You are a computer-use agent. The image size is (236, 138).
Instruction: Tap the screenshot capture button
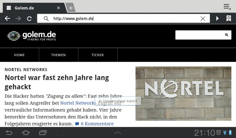coord(60,133)
